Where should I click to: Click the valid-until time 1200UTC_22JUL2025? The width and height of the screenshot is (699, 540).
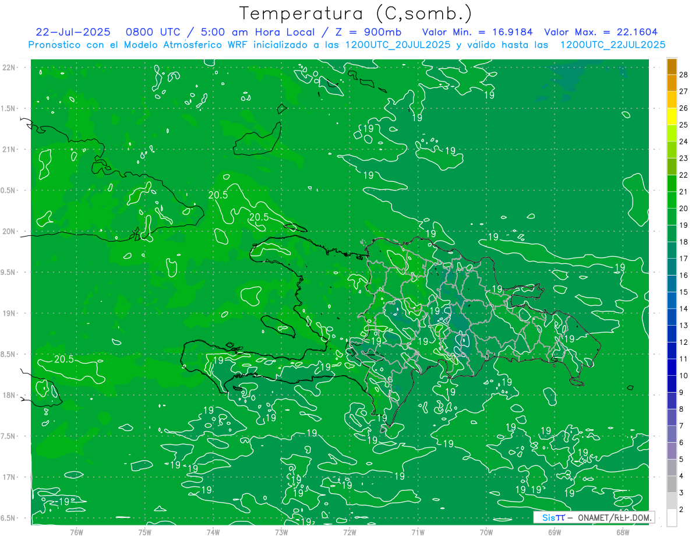click(x=613, y=45)
